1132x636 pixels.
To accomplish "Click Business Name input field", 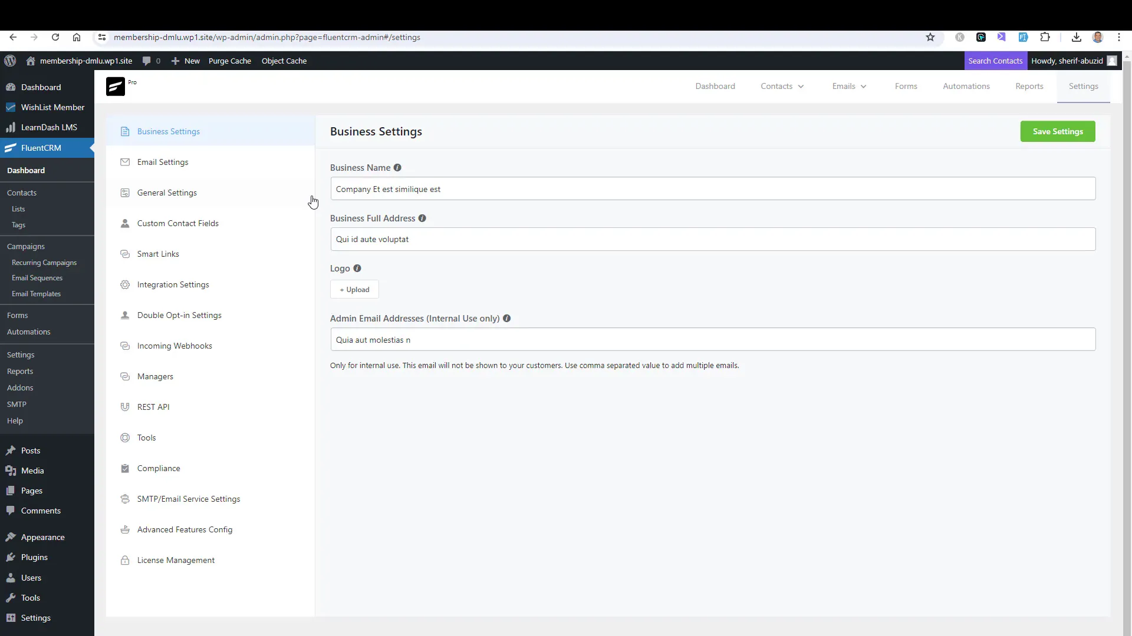I will 713,188.
